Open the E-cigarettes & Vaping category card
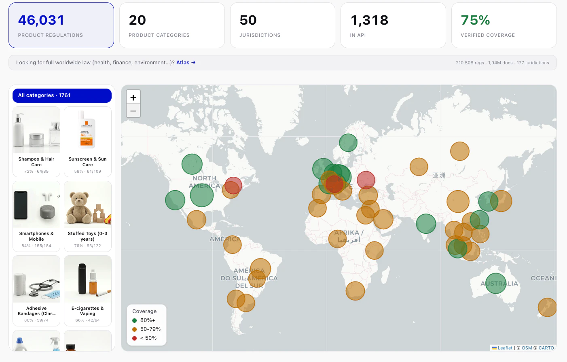The image size is (567, 362). (88, 290)
